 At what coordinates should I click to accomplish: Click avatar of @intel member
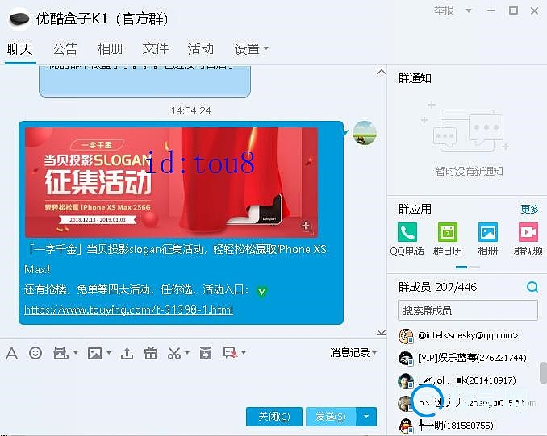click(x=406, y=335)
